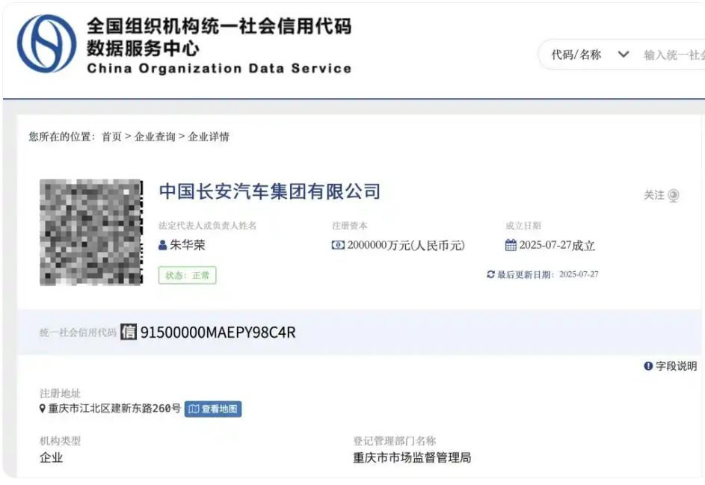Viewport: 705px width, 485px height.
Task: Click the calendar icon near 2025-07-27成立
Action: pyautogui.click(x=511, y=245)
